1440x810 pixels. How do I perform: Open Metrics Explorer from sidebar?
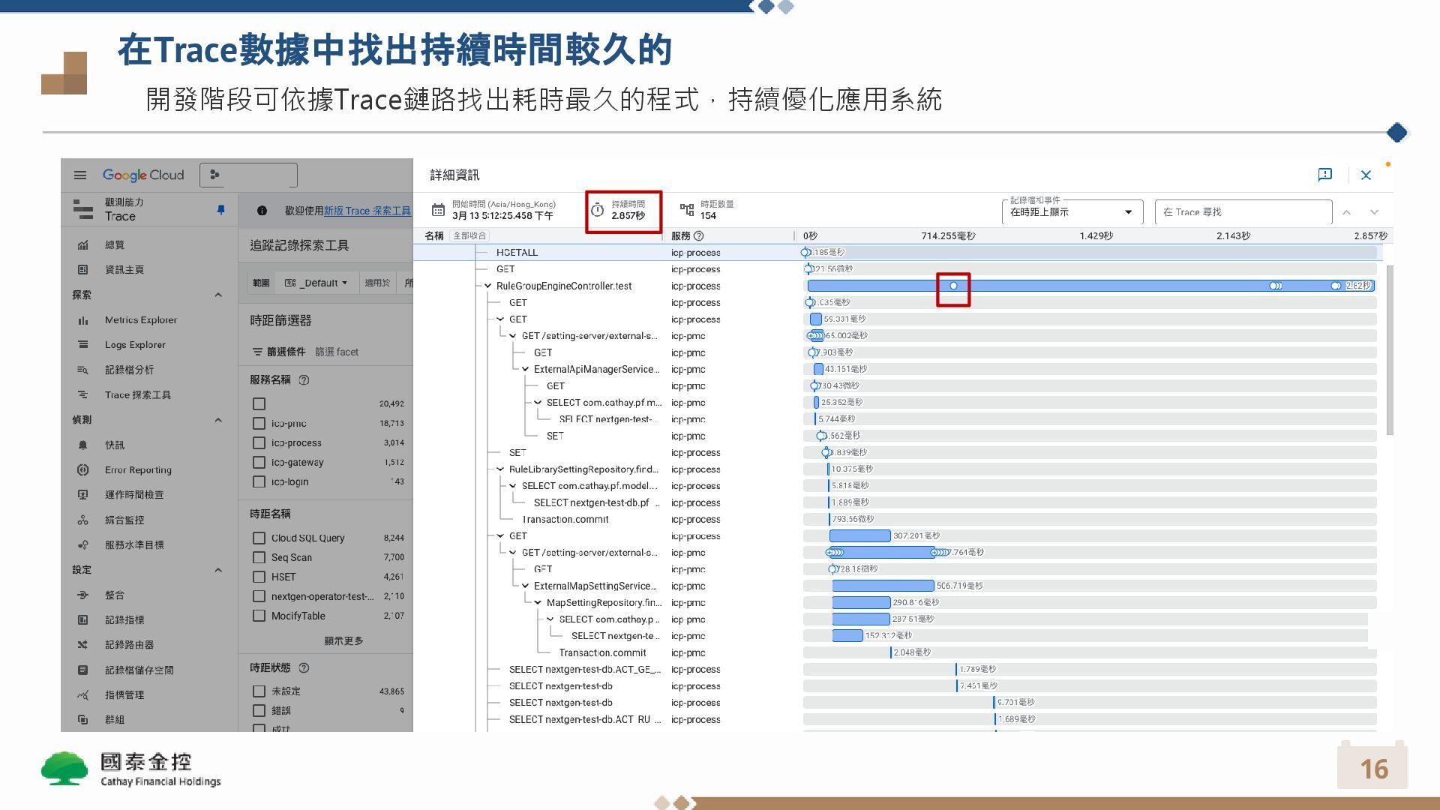click(140, 320)
